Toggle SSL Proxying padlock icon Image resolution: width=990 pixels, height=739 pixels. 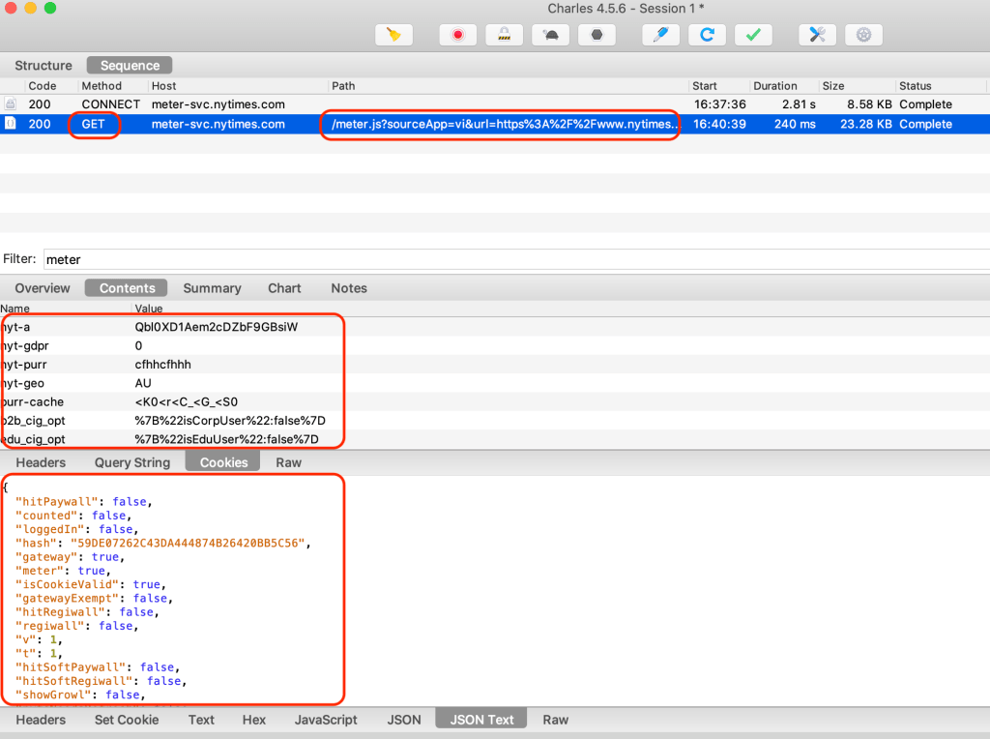tap(504, 35)
